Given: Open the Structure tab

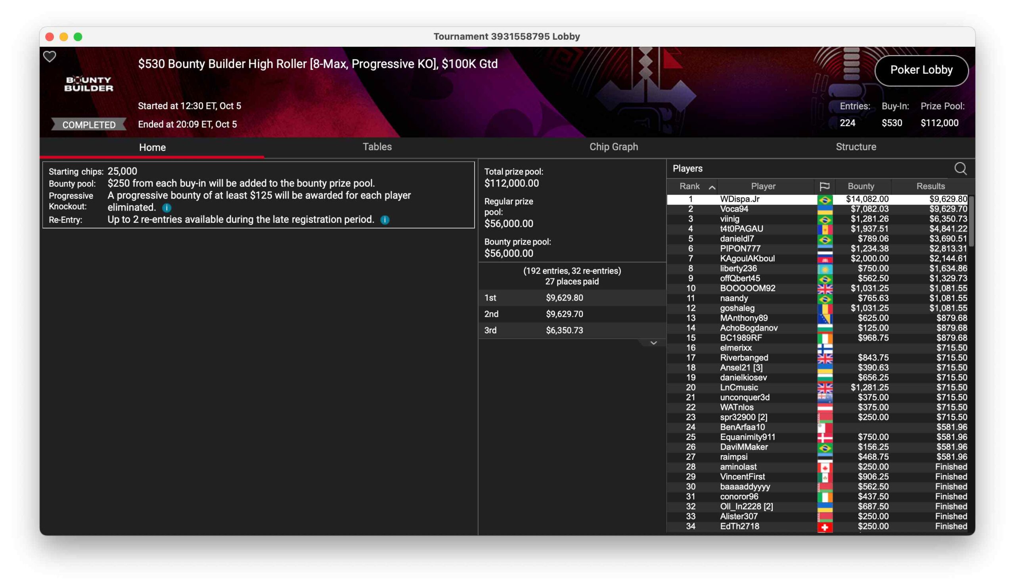Looking at the screenshot, I should click(856, 147).
